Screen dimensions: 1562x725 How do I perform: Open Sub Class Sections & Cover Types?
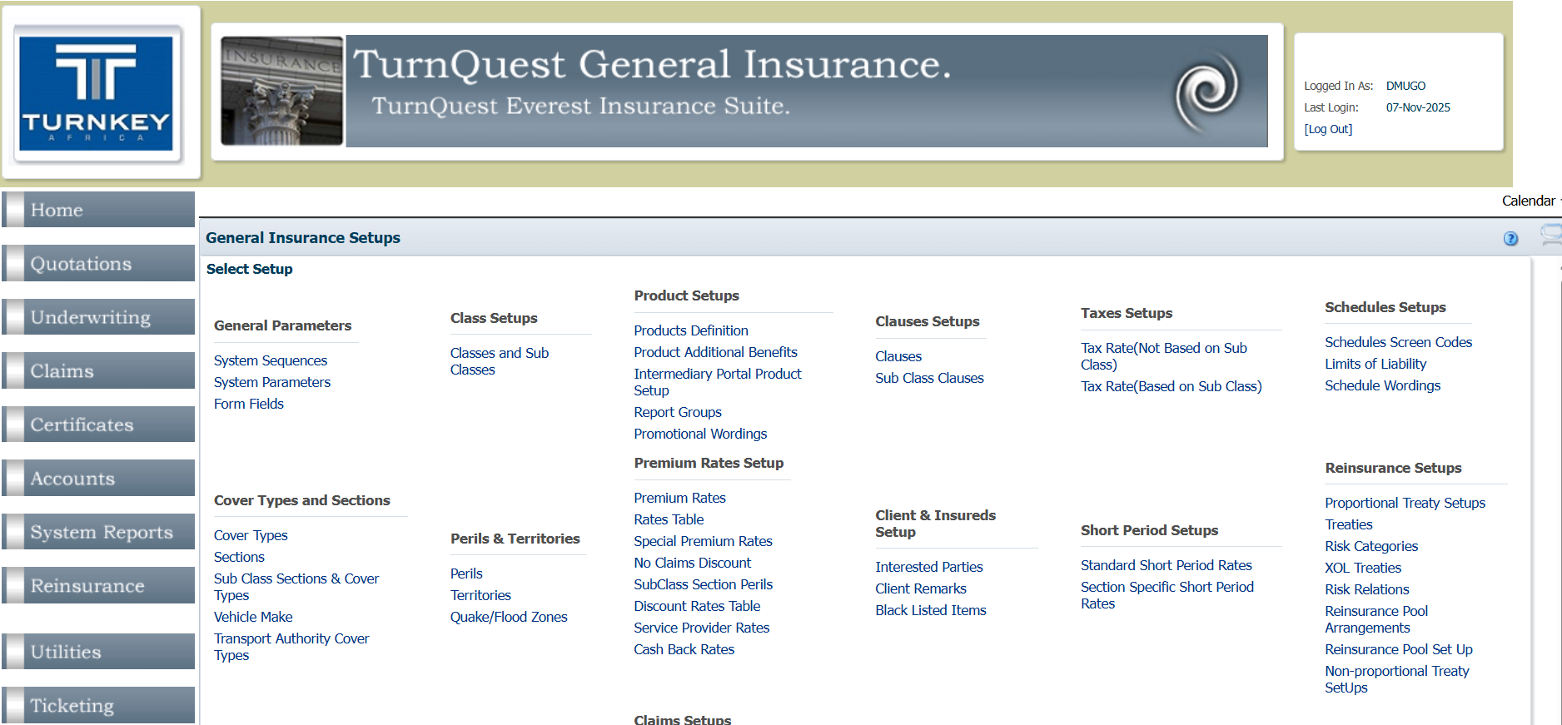(296, 587)
